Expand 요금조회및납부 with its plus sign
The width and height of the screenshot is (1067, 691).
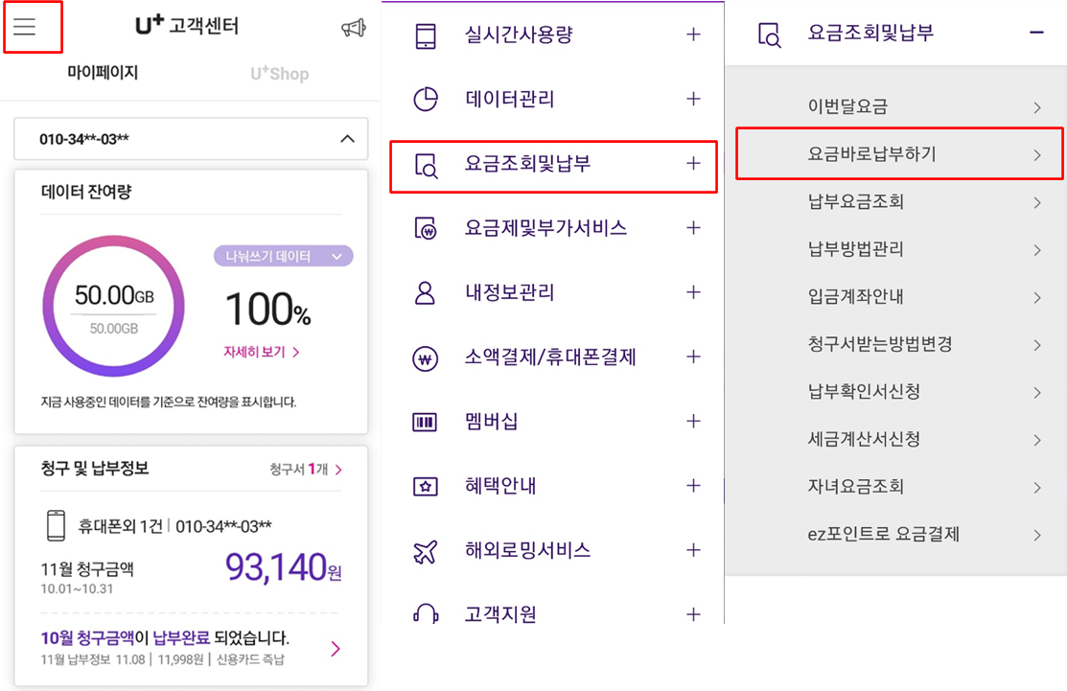tap(693, 163)
